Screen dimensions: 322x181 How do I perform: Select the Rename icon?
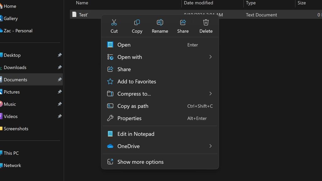pos(160,22)
